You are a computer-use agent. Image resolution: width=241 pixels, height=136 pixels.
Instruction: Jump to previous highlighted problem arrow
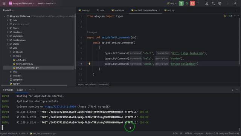click(235, 16)
